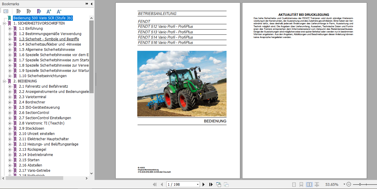
Task: Click the teal bookmark icon at tree root
Action: coord(10,18)
